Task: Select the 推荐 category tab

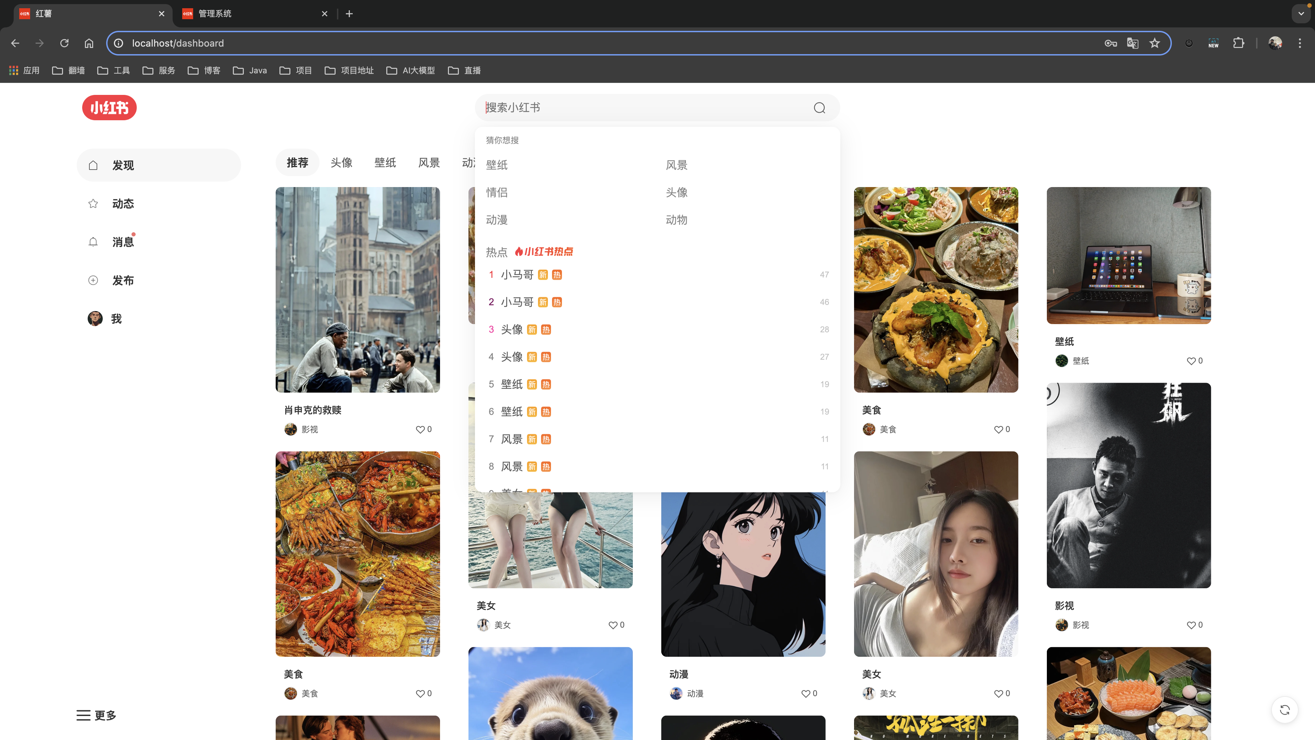Action: coord(298,163)
